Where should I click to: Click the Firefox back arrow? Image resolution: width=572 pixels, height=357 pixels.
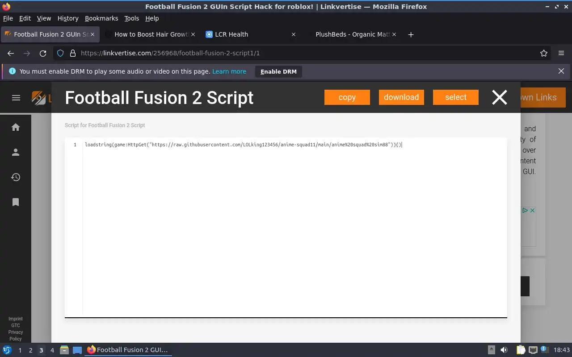pyautogui.click(x=11, y=53)
